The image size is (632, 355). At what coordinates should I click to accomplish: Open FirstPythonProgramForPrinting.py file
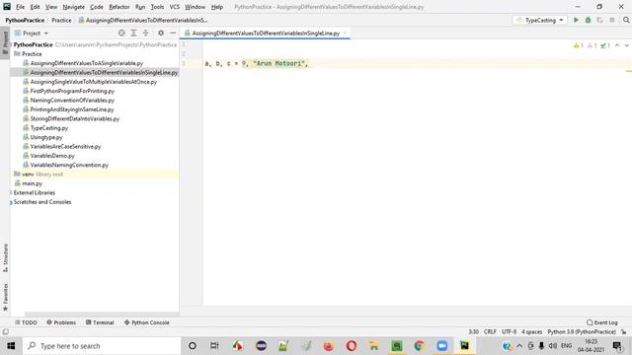point(72,91)
